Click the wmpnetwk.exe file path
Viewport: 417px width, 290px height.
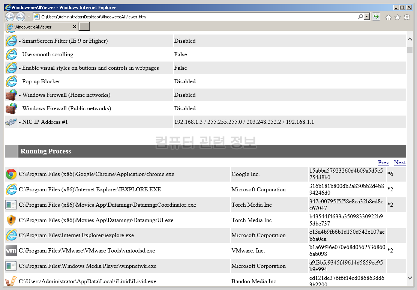[87, 266]
